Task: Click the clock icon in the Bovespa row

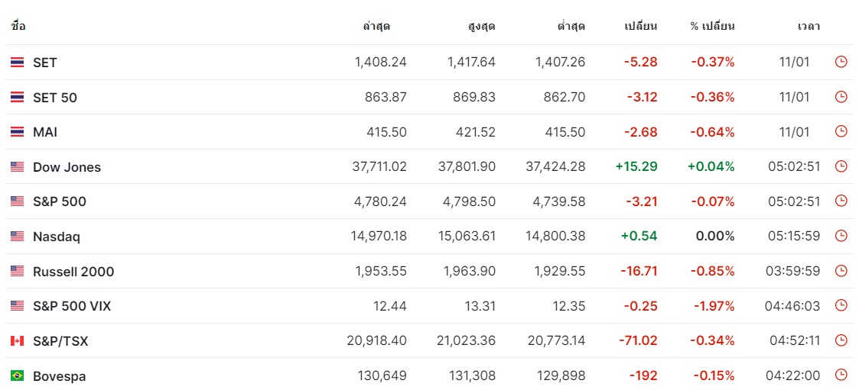Action: click(841, 375)
